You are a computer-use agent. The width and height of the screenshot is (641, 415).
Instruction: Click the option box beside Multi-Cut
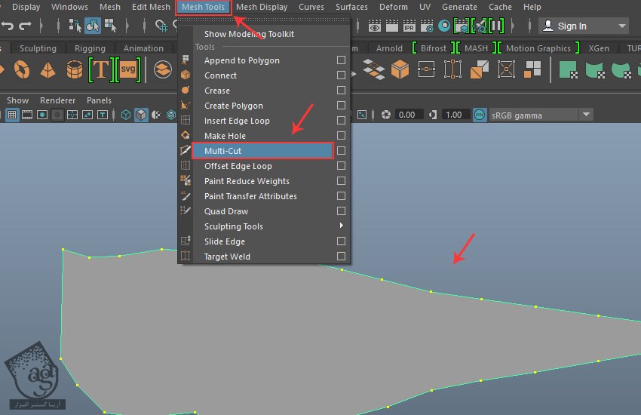[341, 151]
